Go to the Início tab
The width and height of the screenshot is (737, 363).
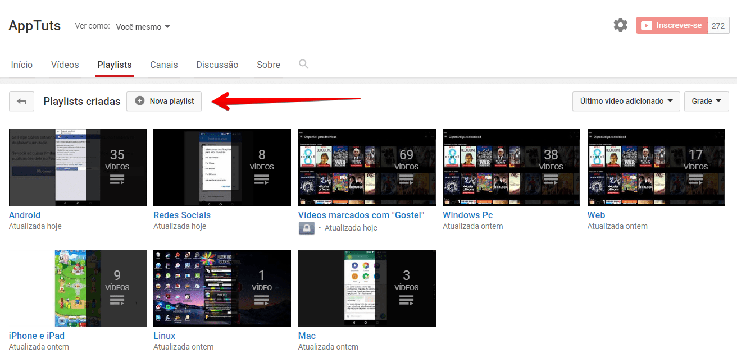22,65
